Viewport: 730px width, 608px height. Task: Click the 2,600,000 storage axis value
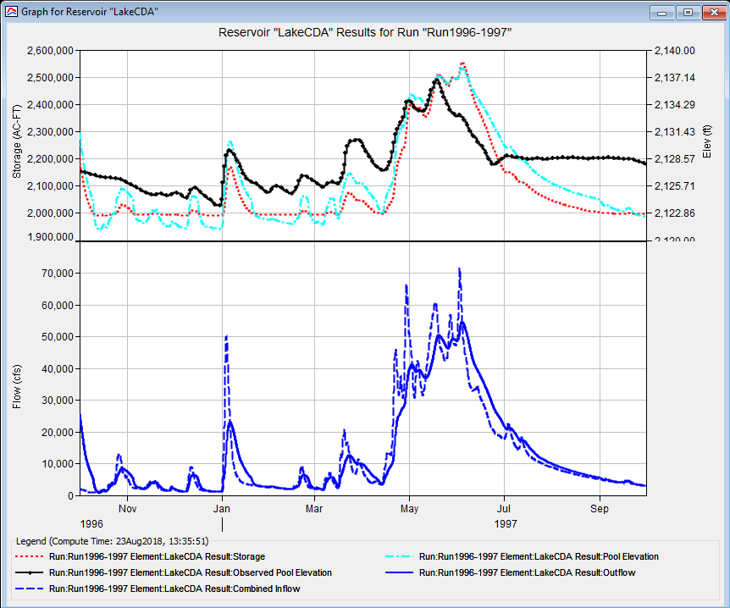[x=50, y=50]
